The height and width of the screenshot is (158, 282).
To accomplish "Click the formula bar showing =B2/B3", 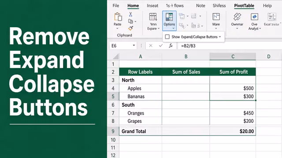I will (229, 46).
